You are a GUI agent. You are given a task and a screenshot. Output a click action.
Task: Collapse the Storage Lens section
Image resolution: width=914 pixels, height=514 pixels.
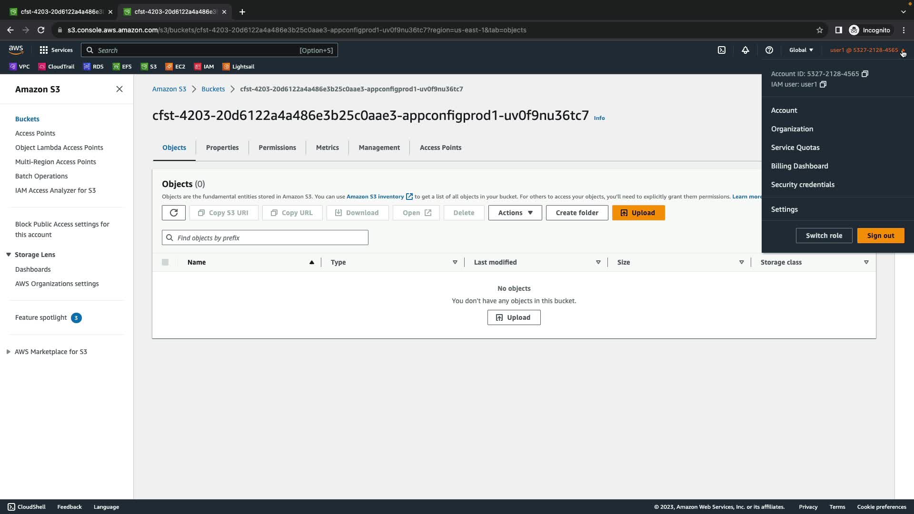pyautogui.click(x=9, y=255)
